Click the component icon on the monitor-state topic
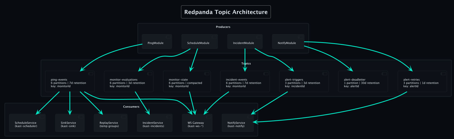 pos(207,74)
